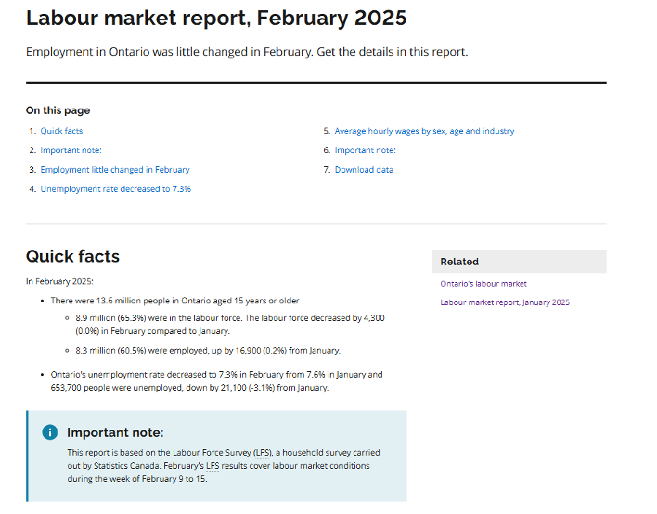Click the Related sidebar heading
This screenshot has width=657, height=514.
460,262
